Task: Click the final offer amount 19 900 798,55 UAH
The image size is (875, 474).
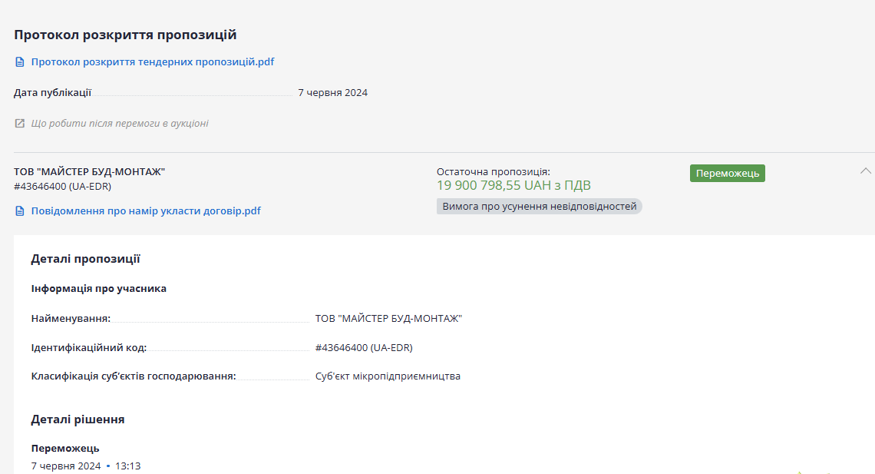Action: [513, 185]
